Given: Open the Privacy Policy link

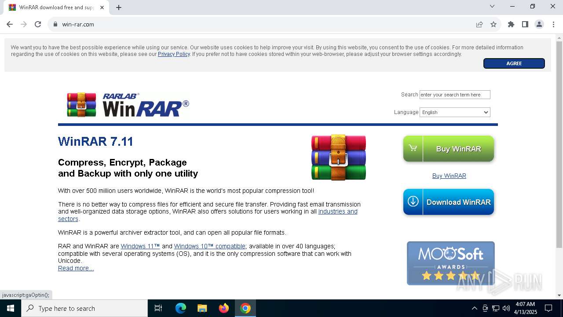Looking at the screenshot, I should (174, 54).
